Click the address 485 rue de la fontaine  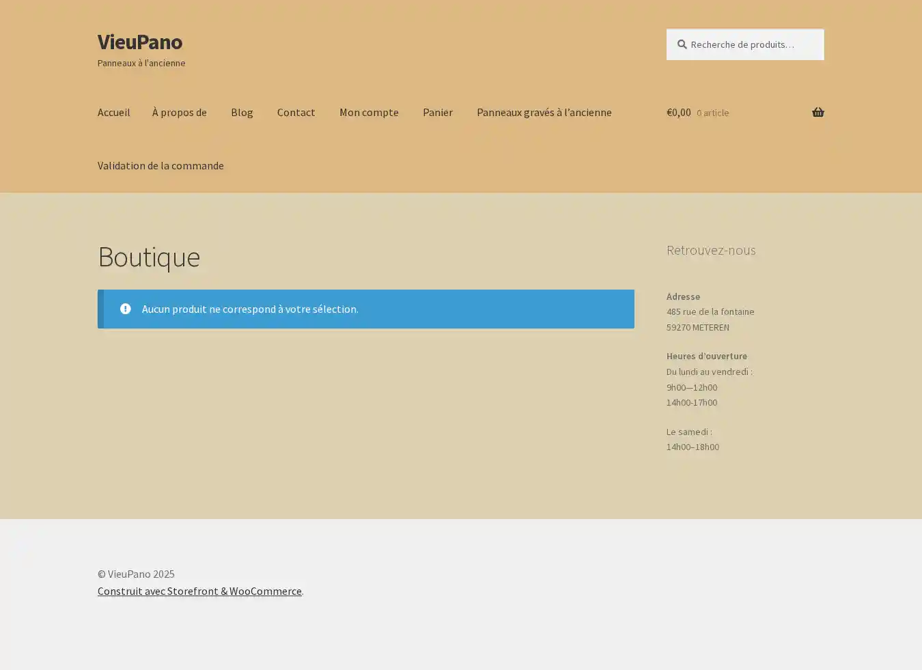pos(710,311)
